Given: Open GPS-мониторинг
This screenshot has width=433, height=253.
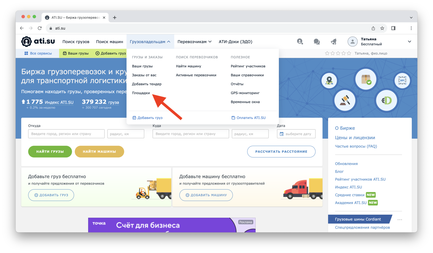Looking at the screenshot, I should [x=245, y=93].
